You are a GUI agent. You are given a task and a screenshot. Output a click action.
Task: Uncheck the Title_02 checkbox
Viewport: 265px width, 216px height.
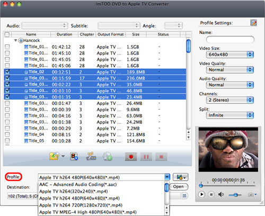(7, 71)
